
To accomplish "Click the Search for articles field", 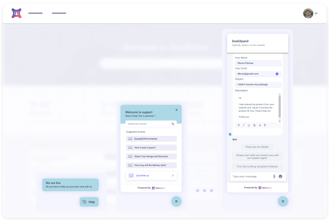I will (x=148, y=124).
